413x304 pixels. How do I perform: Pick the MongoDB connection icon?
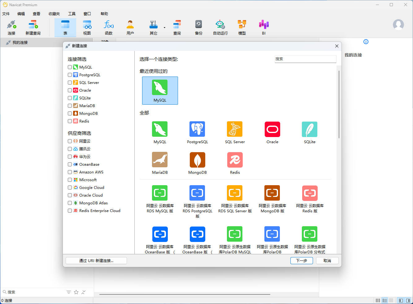coord(197,160)
